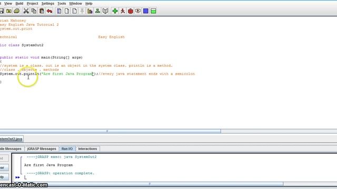The height and width of the screenshot is (189, 337).
Task: Click the Open file folder icon
Action: point(9,11)
